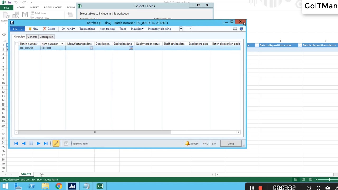Open Chrome from taskbar

click(59, 187)
